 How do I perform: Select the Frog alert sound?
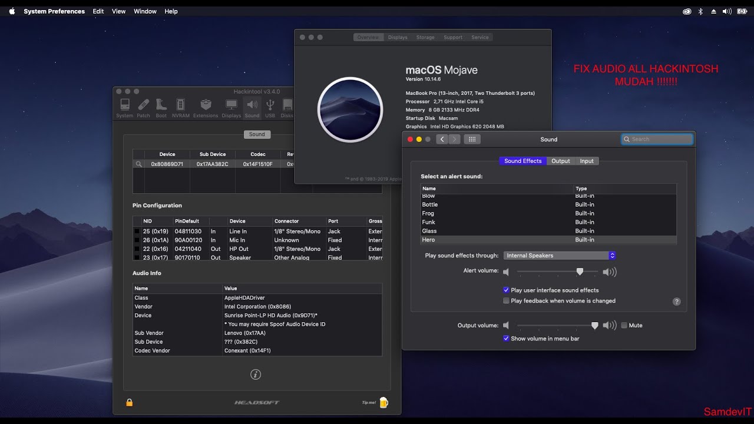tap(548, 213)
